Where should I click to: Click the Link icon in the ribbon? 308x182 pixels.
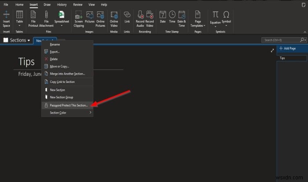click(x=127, y=15)
